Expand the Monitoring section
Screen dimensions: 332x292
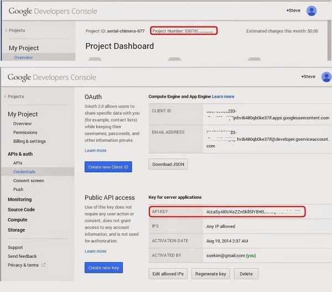(x=20, y=199)
